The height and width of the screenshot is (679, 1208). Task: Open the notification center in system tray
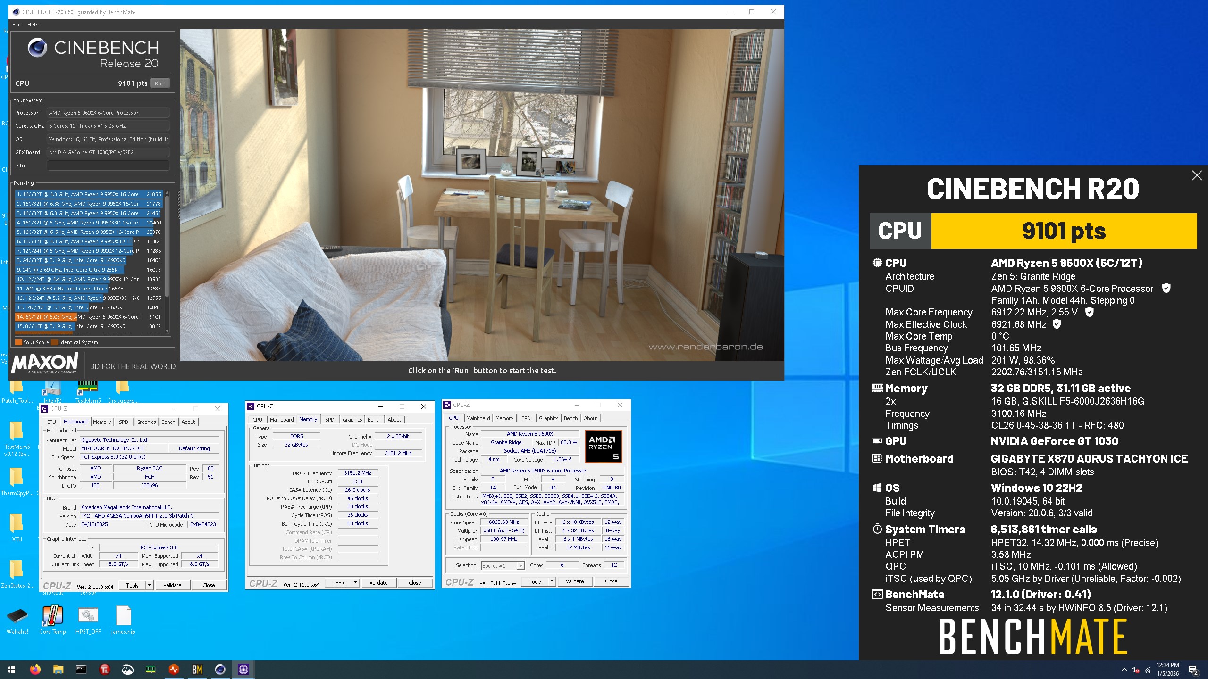click(1193, 670)
